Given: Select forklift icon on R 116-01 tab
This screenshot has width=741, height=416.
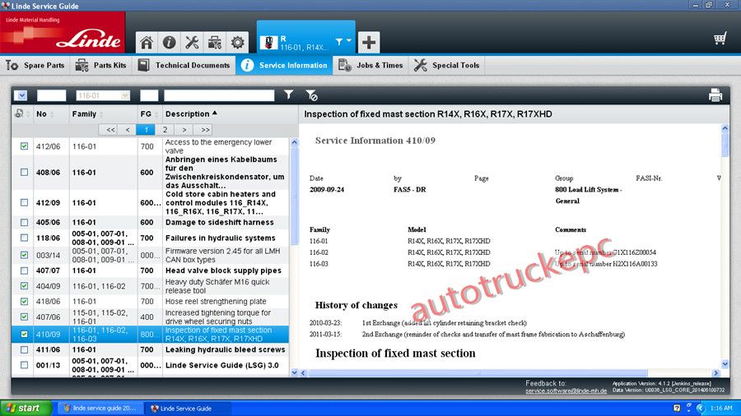Looking at the screenshot, I should (268, 43).
